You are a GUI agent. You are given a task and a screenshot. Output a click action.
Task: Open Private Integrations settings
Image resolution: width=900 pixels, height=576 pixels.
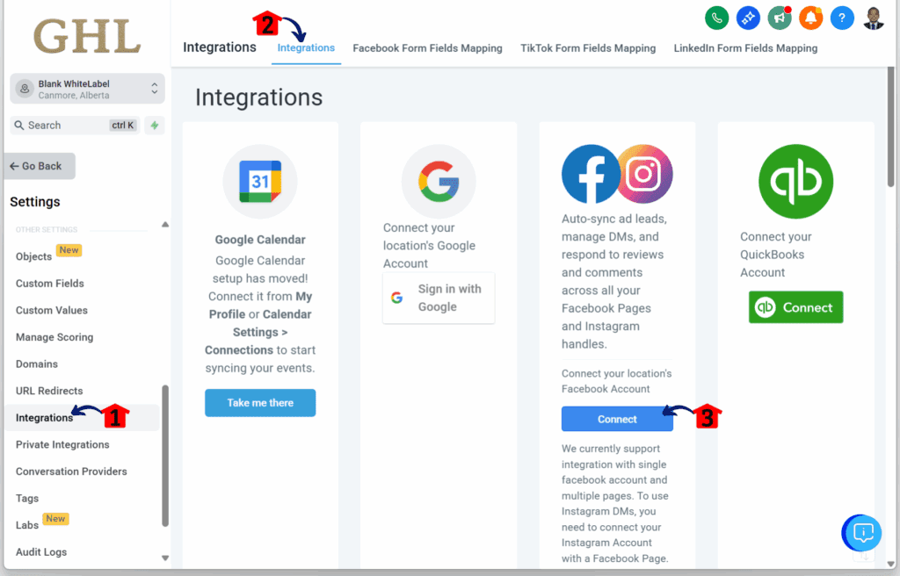(62, 444)
